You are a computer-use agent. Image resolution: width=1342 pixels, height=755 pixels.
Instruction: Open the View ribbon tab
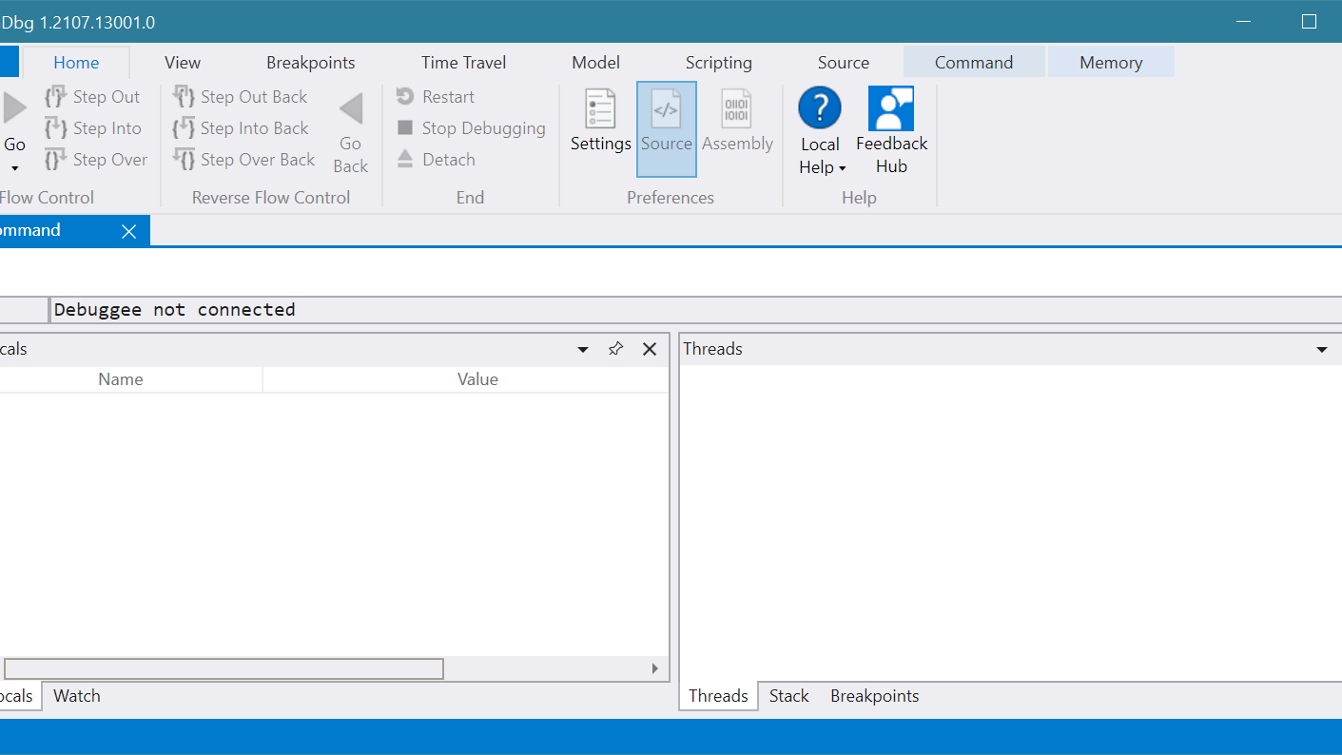(183, 63)
